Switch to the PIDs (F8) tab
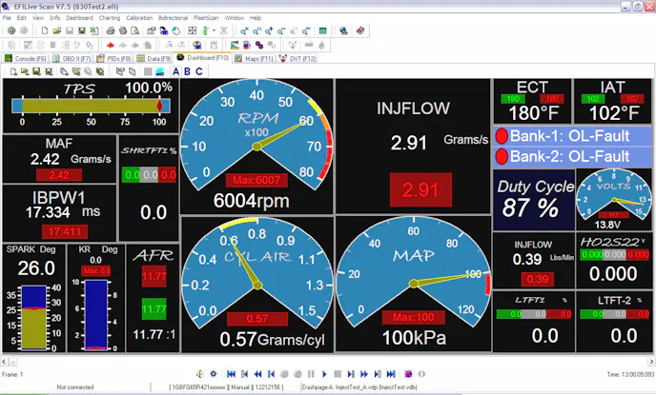The height and width of the screenshot is (395, 656). [114, 58]
